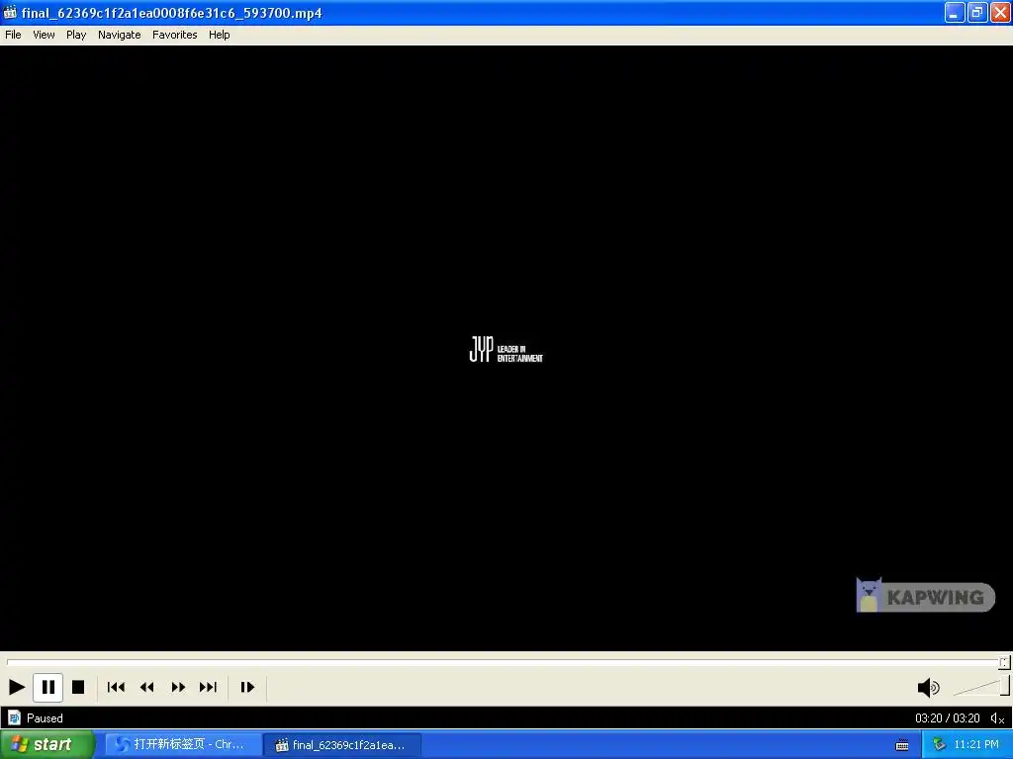Click the Paused status text
Screen dimensions: 1013x759
(x=45, y=718)
